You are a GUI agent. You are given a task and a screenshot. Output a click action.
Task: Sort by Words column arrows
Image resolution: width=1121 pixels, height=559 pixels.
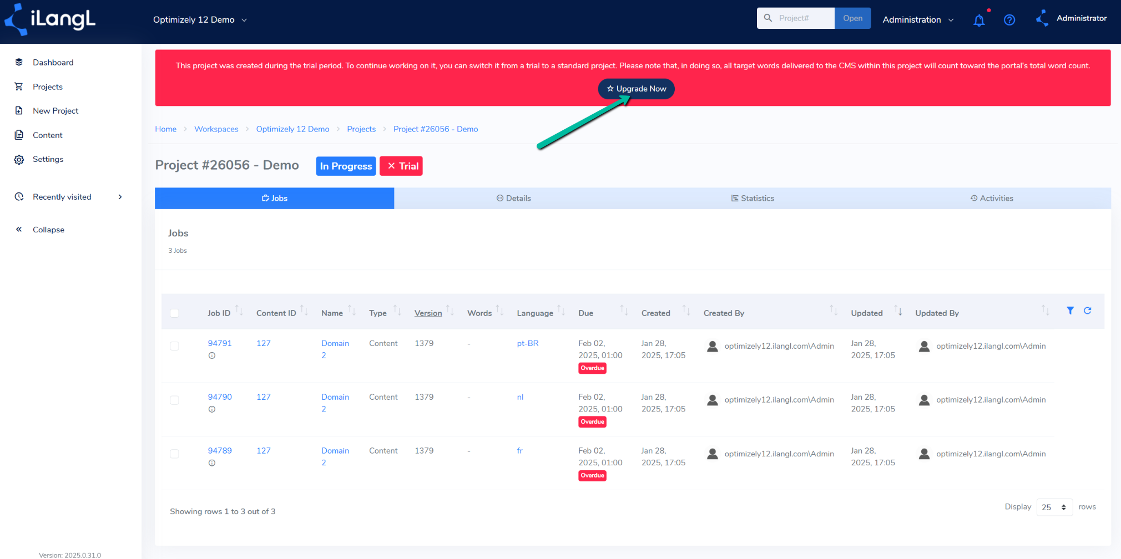pos(499,311)
